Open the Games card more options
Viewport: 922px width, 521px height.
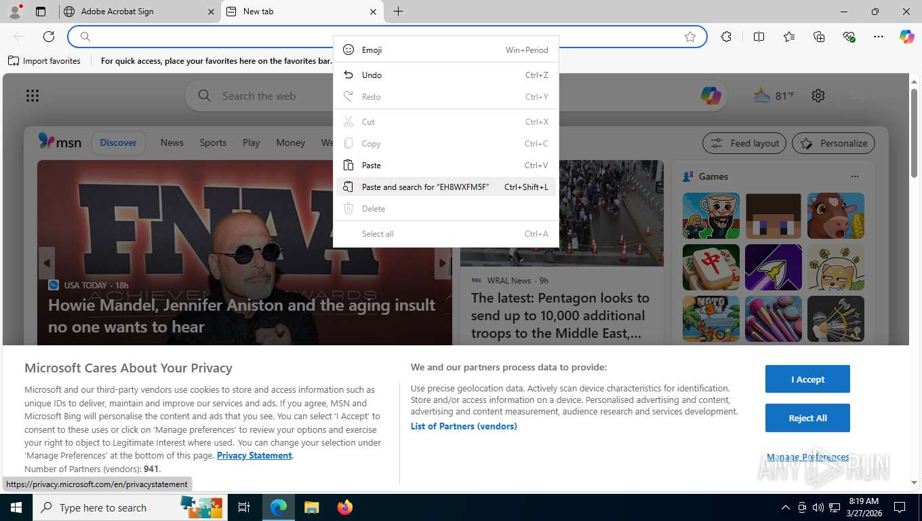(854, 176)
